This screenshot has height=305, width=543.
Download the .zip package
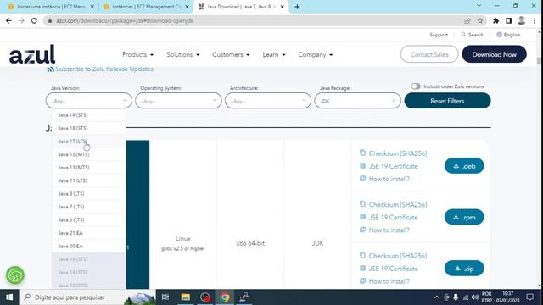point(464,269)
